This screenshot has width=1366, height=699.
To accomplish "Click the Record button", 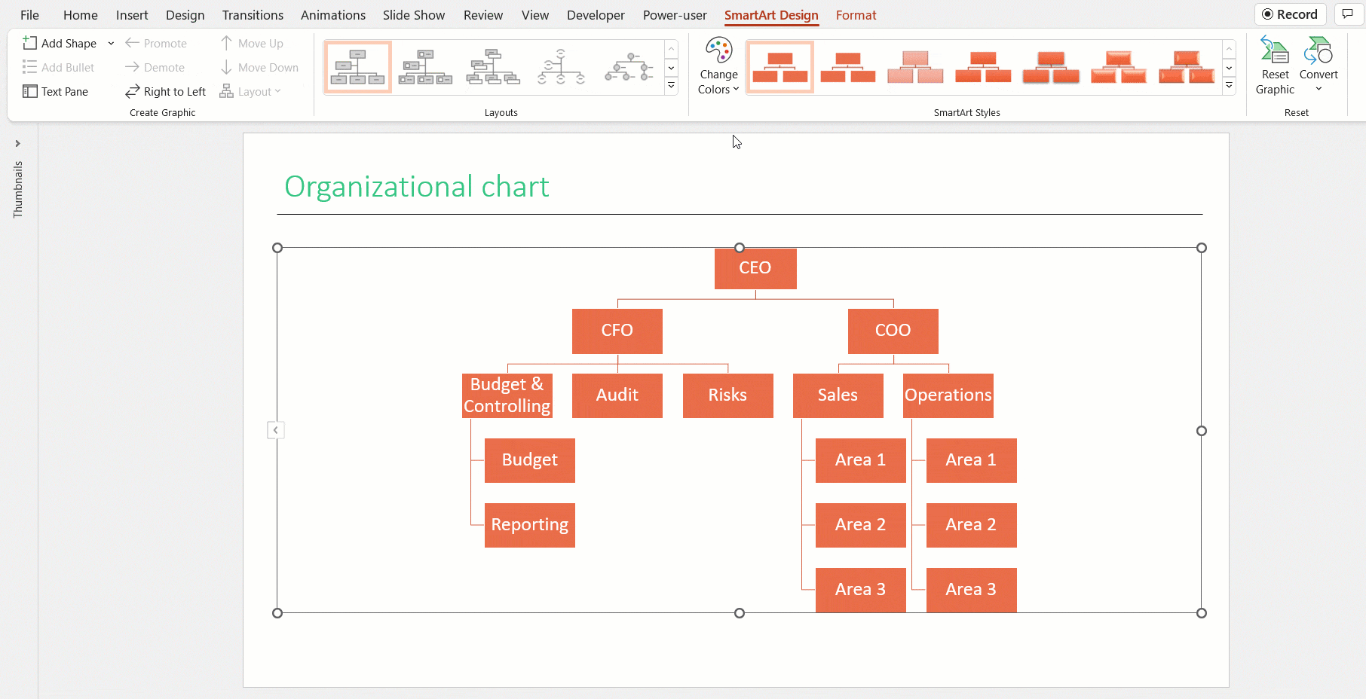I will (x=1290, y=14).
